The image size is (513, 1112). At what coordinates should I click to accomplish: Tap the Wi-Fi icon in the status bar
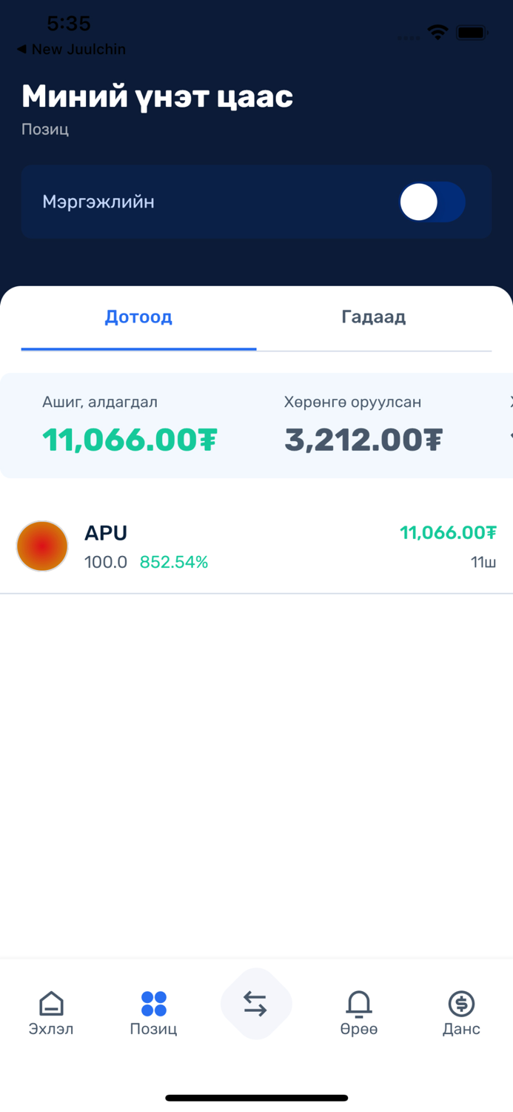[436, 33]
